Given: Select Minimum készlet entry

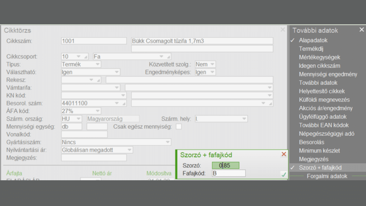Looking at the screenshot, I should [x=319, y=151].
